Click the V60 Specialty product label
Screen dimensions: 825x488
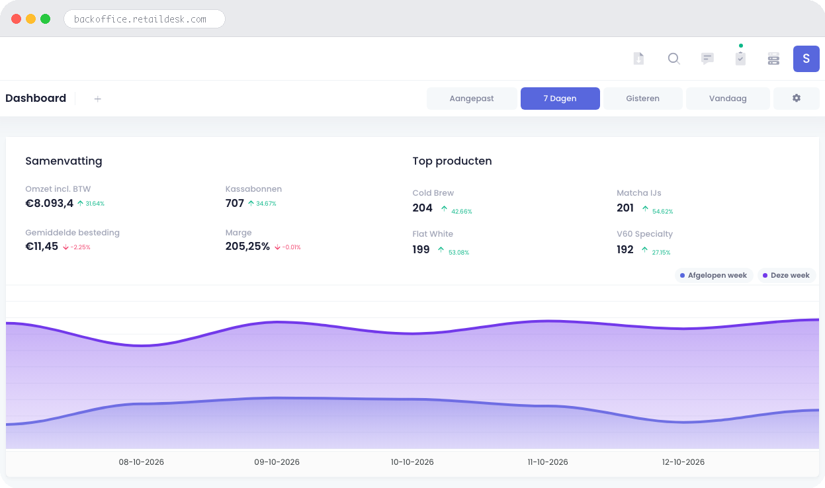[645, 234]
